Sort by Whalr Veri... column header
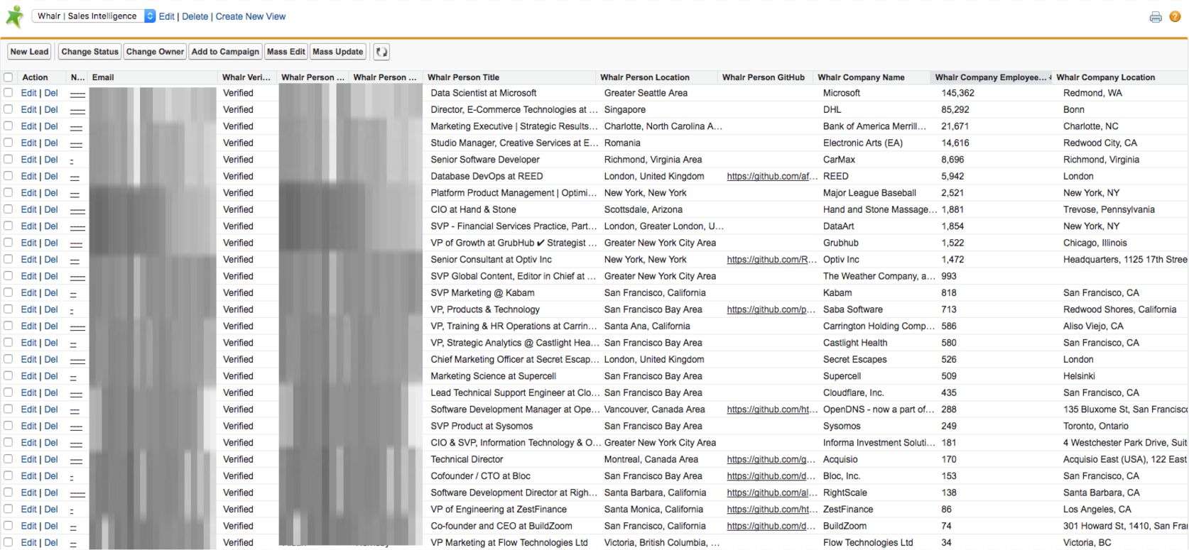This screenshot has height=550, width=1189. (246, 77)
